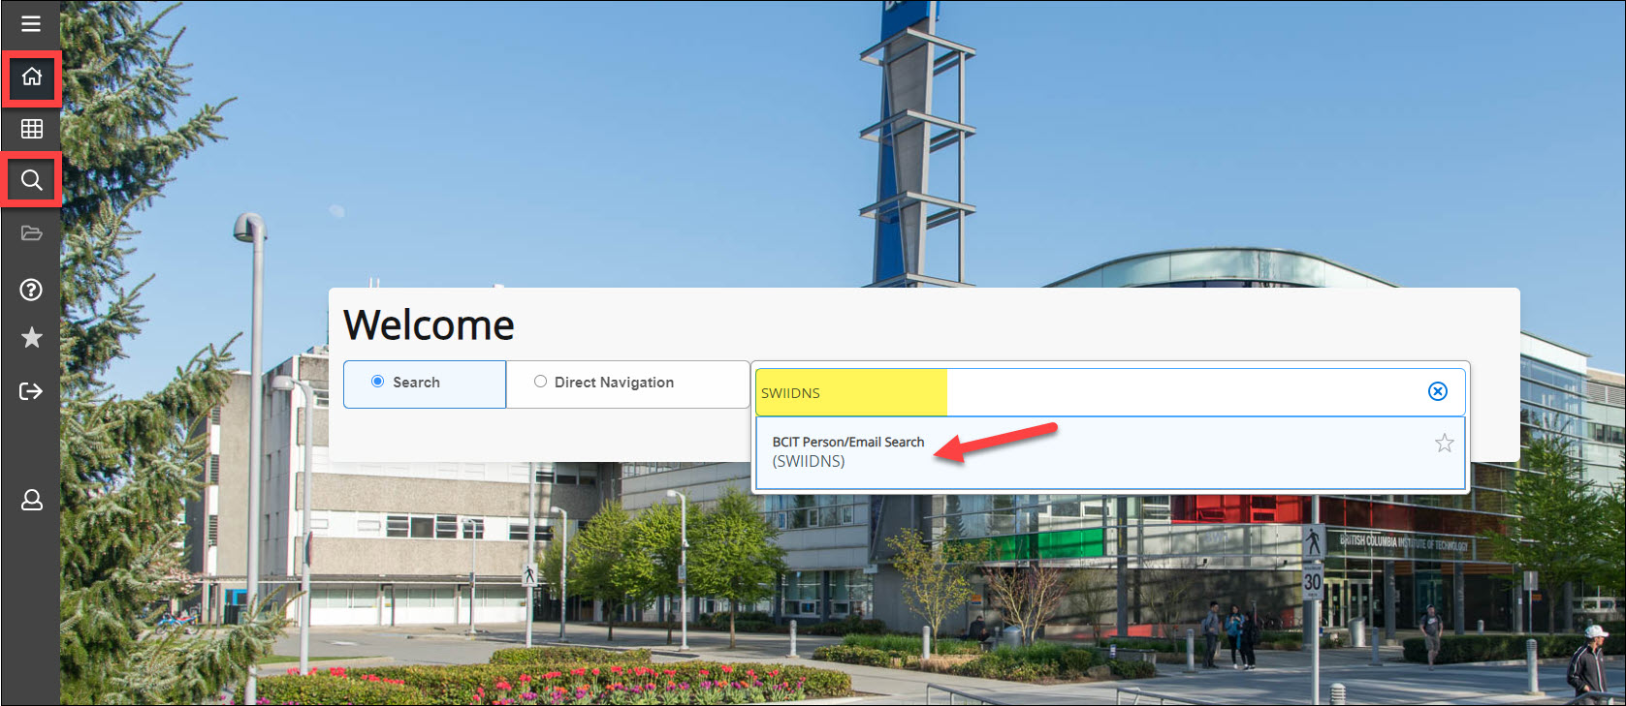Image resolution: width=1626 pixels, height=706 pixels.
Task: Open the Recently Opened folder icon
Action: pyautogui.click(x=32, y=233)
